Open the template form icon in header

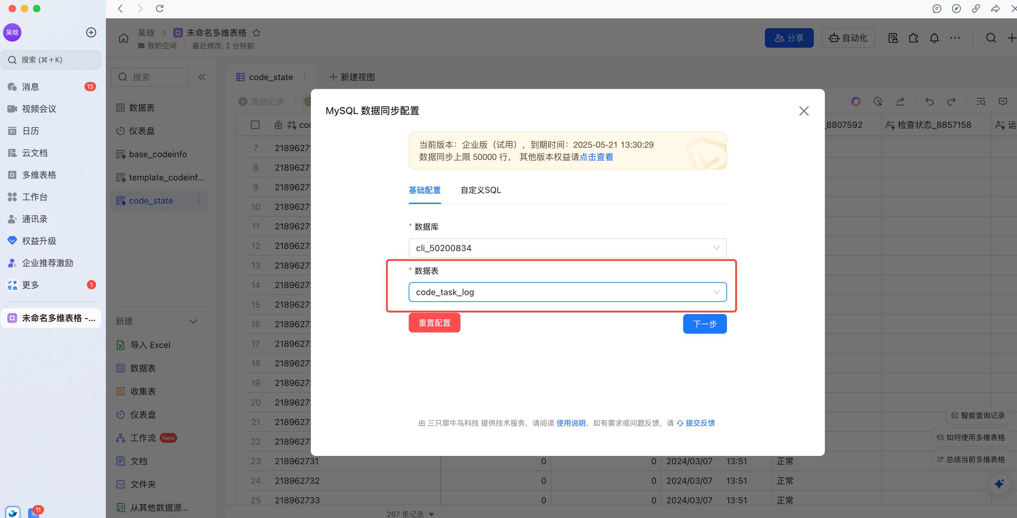coord(893,38)
